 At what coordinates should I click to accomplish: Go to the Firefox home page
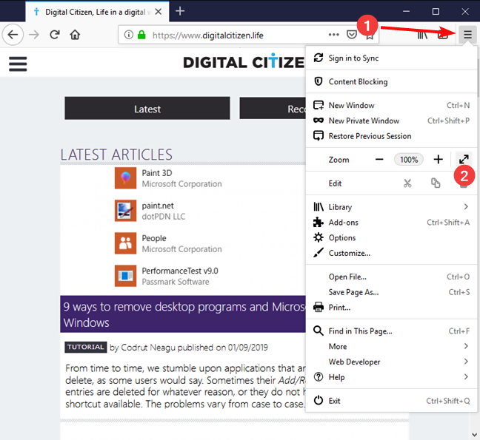point(75,35)
